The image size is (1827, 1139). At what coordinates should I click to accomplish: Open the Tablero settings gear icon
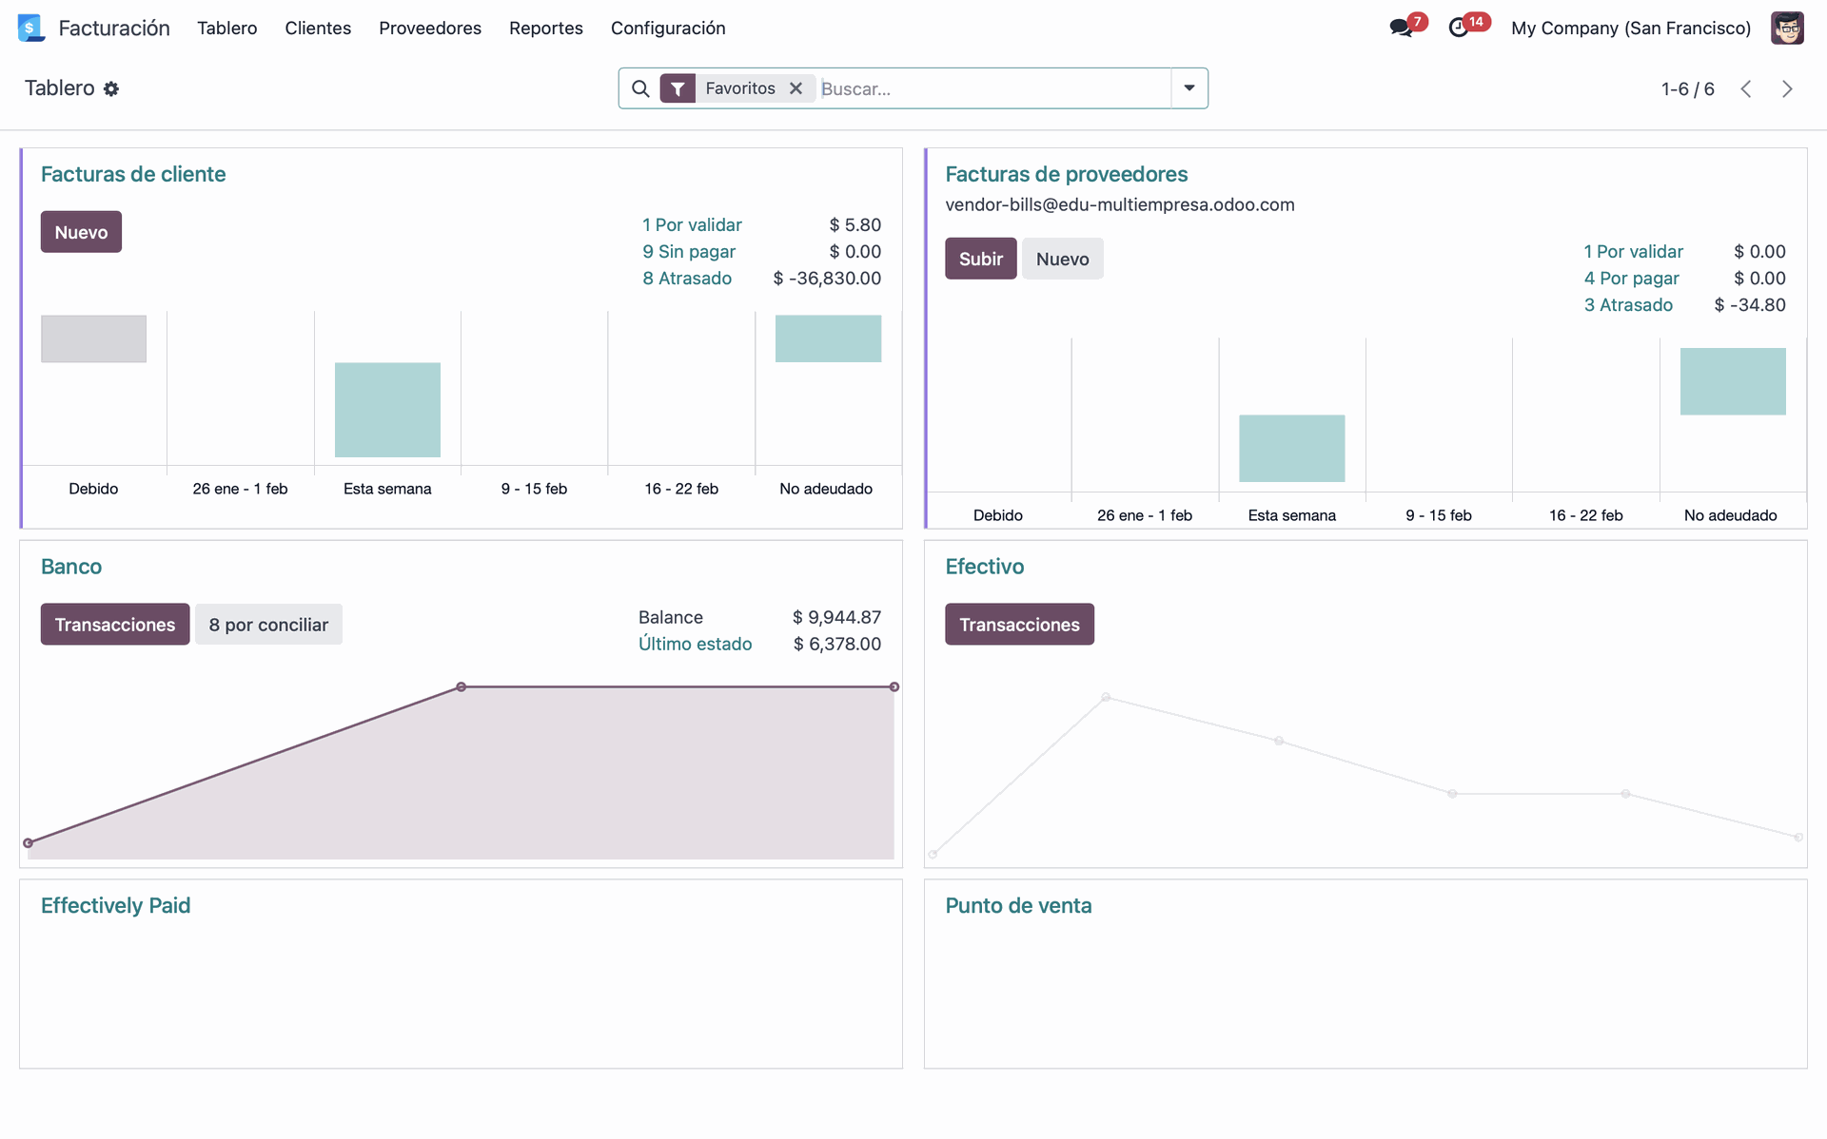tap(111, 88)
